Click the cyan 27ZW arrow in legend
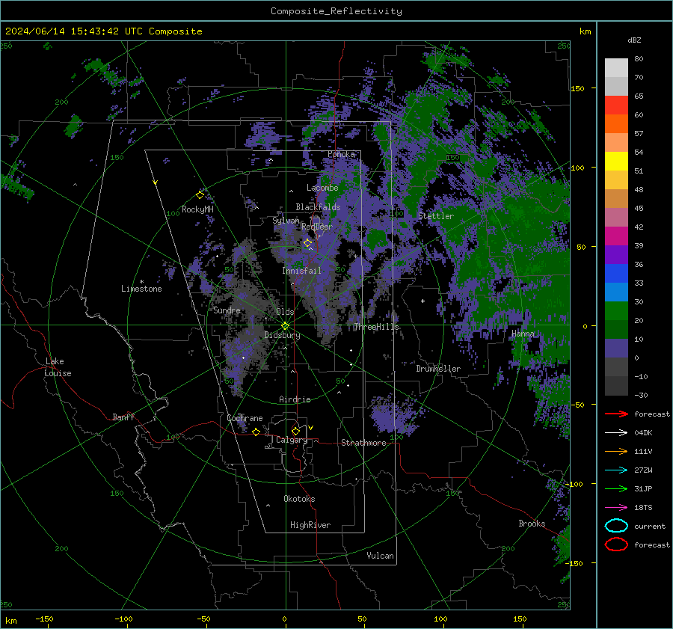 (x=616, y=470)
